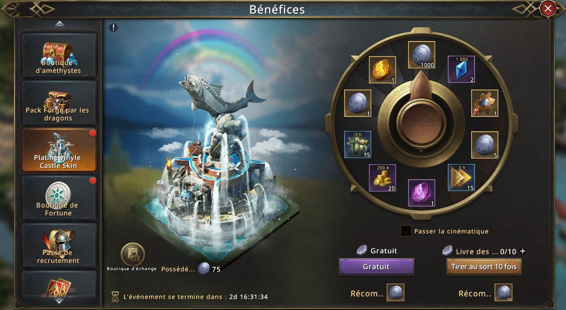Click Tirer au sort 10 fois
The height and width of the screenshot is (310, 566).
484,267
